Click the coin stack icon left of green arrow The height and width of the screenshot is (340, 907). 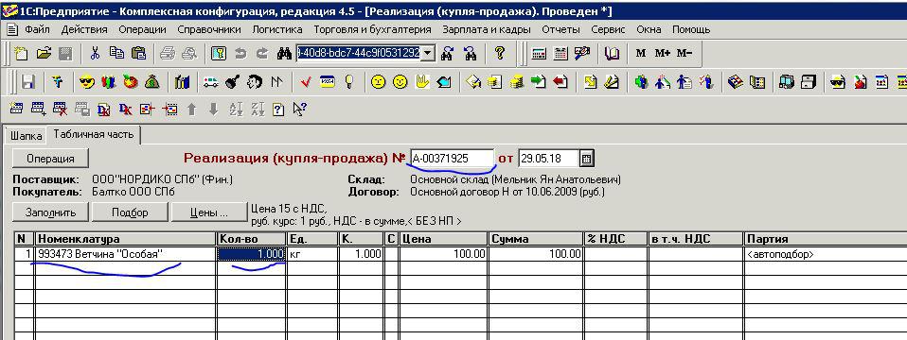(x=517, y=82)
